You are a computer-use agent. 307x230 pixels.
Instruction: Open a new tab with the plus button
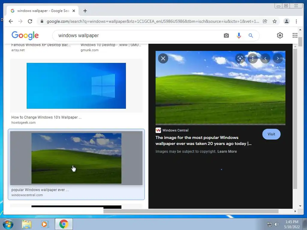85,11
